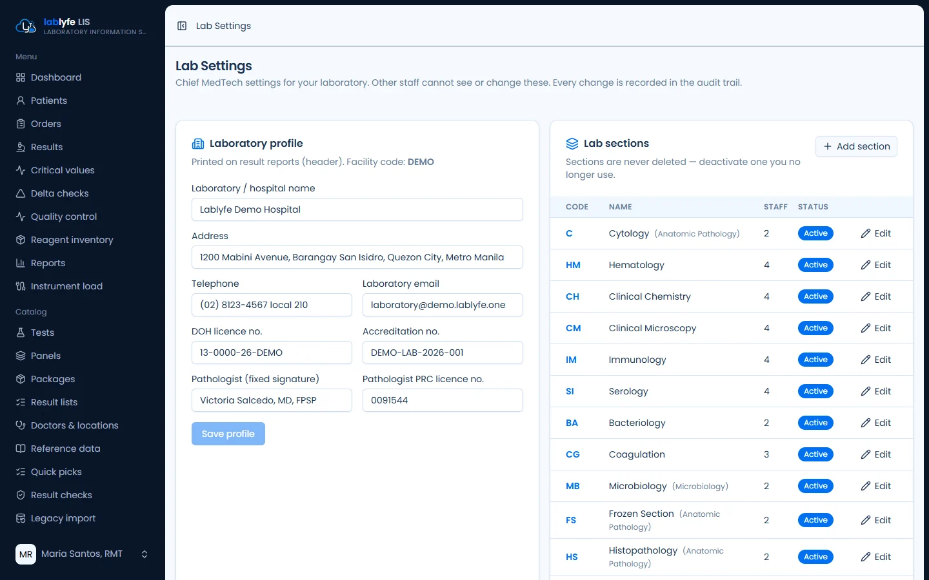Click the Result checks shield icon
This screenshot has height=580, width=929.
click(x=21, y=495)
